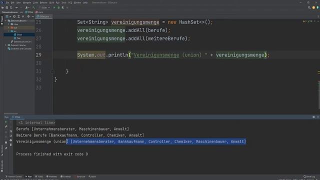Click stop square icon in Run panel
The width and height of the screenshot is (320, 180).
click(6, 142)
